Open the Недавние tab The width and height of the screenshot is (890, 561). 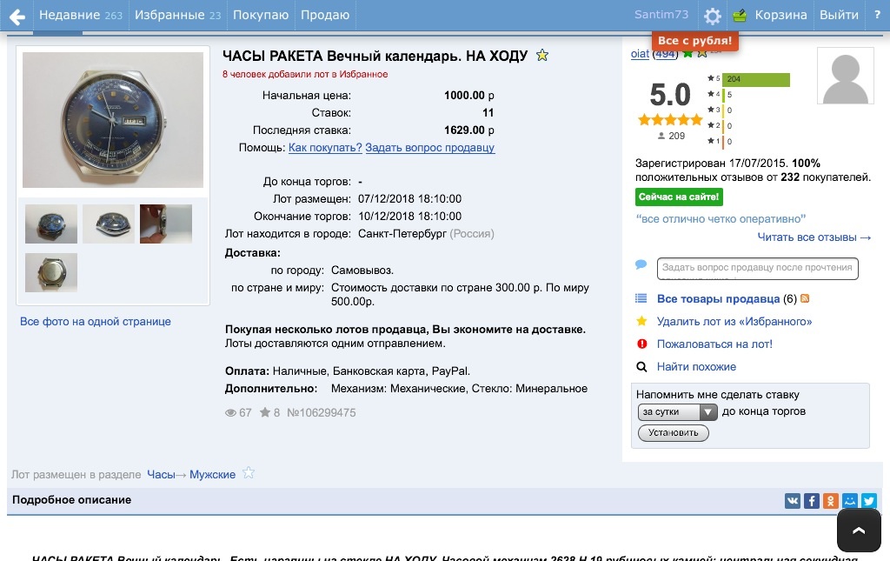click(x=80, y=15)
